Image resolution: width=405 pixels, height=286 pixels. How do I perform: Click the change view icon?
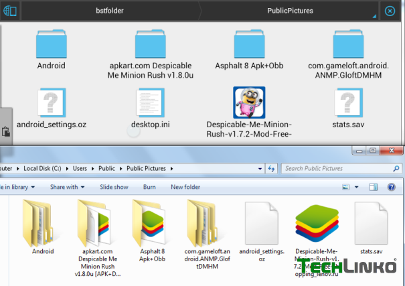345,187
